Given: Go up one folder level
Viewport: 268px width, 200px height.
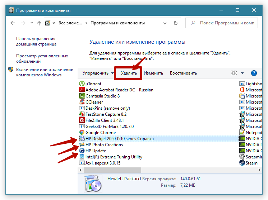Looking at the screenshot, I should point(39,23).
